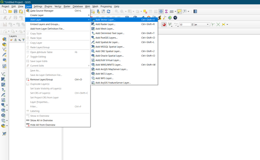The image size is (260, 160).
Task: Select Add Mesh Layer... menu entry
Action: 124,28
